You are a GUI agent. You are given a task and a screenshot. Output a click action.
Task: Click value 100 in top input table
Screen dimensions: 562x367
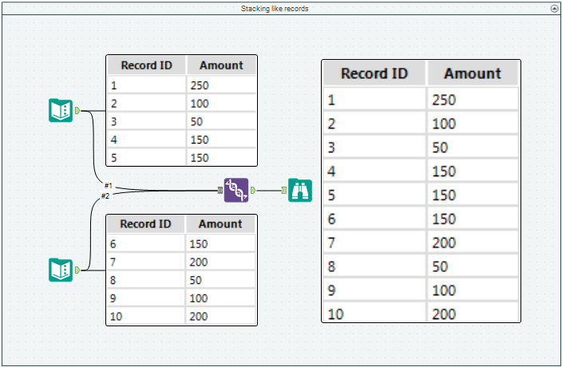click(x=200, y=104)
